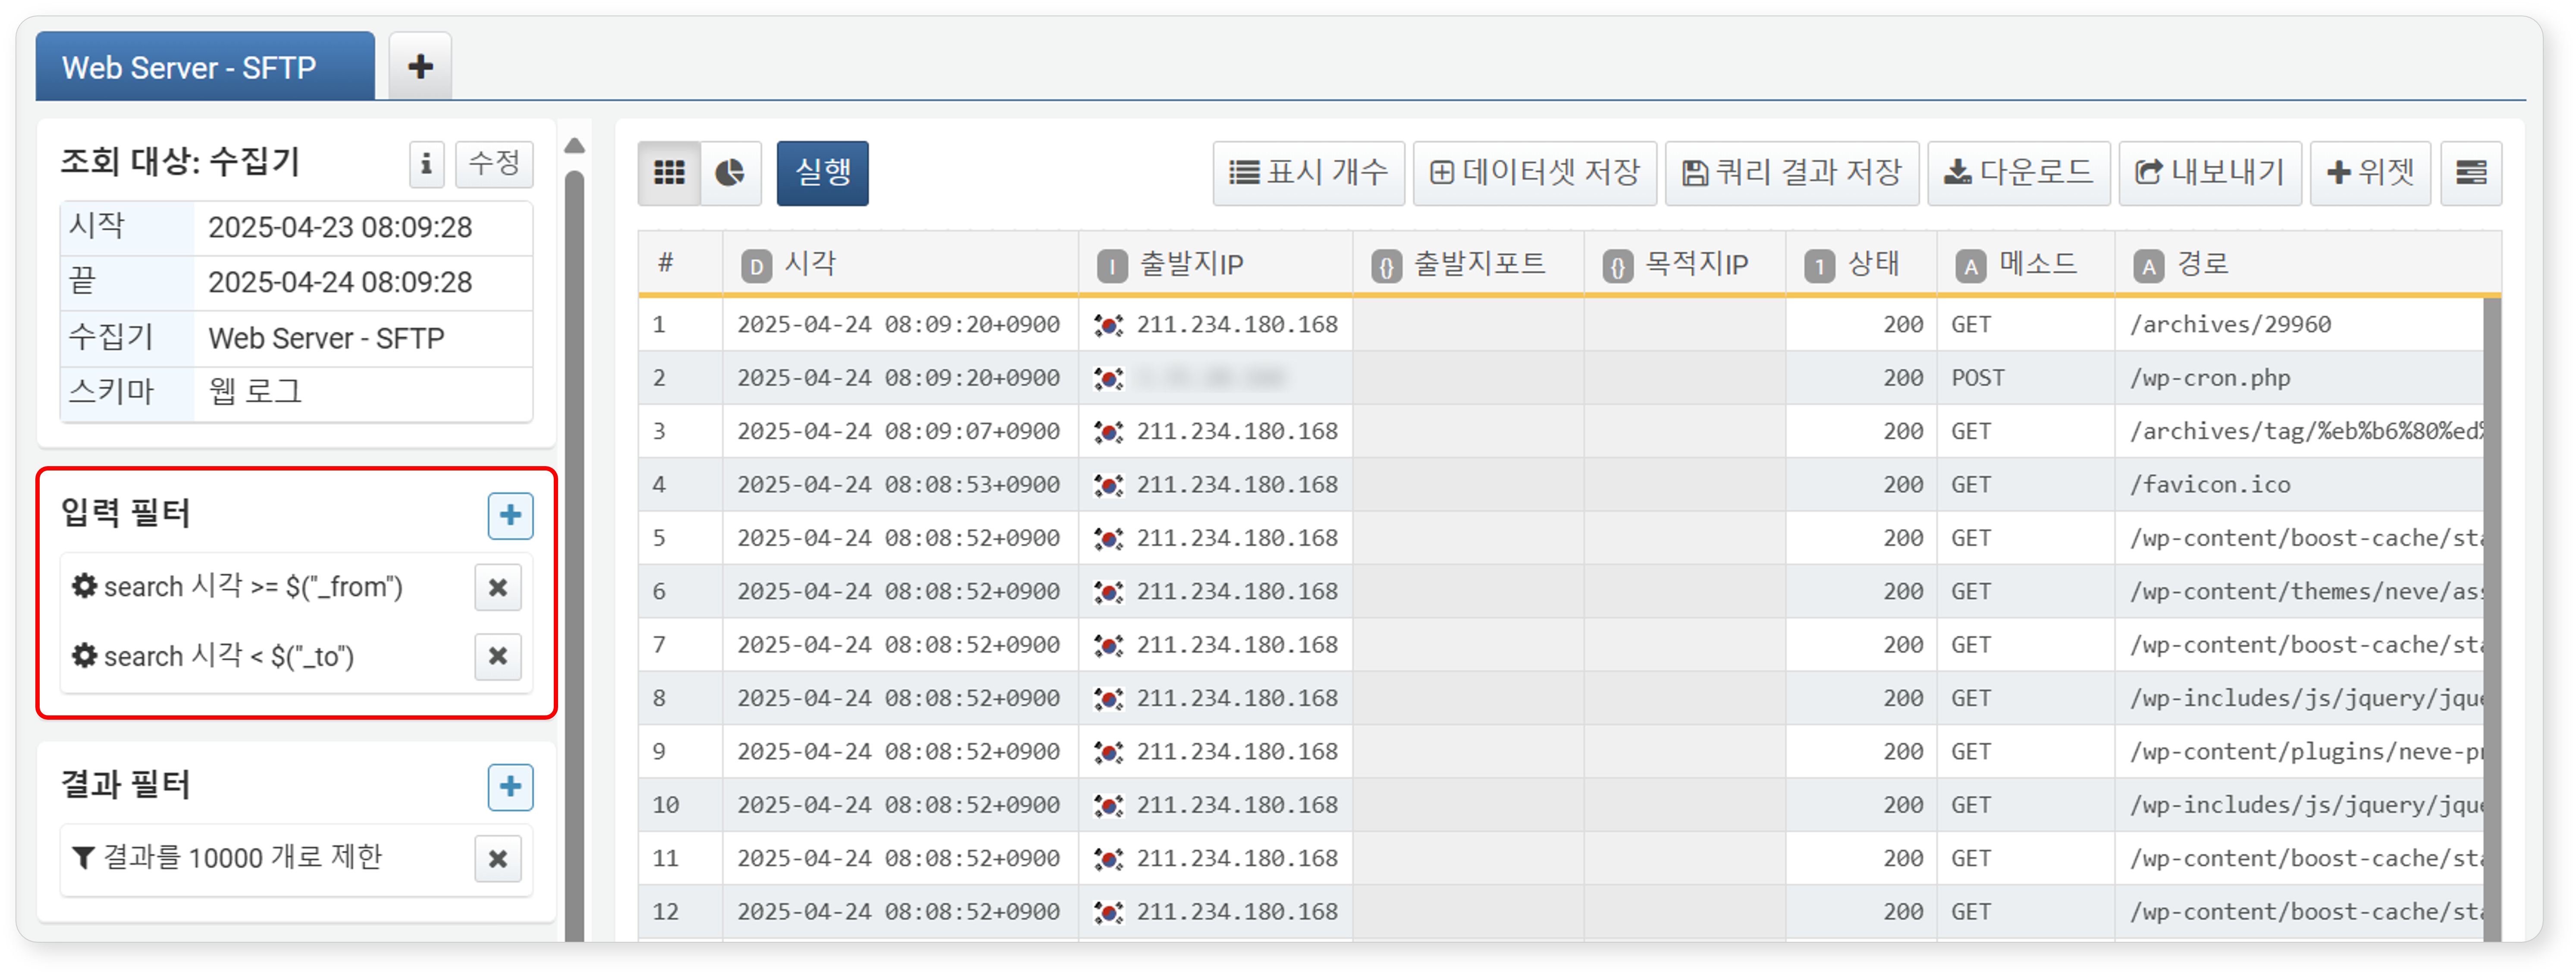This screenshot has width=2576, height=975.
Task: Click the left panel scroll-up arrow
Action: 574,146
